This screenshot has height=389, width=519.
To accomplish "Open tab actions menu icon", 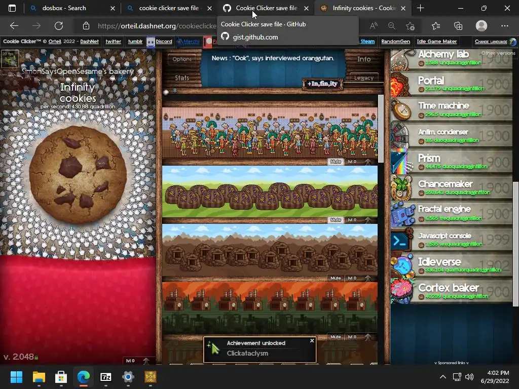I will coord(12,8).
